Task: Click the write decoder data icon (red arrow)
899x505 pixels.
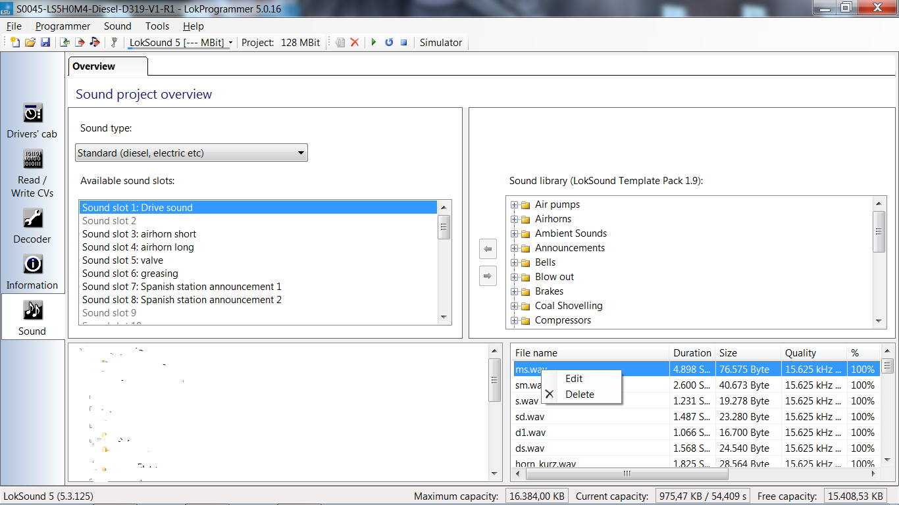Action: [x=80, y=42]
